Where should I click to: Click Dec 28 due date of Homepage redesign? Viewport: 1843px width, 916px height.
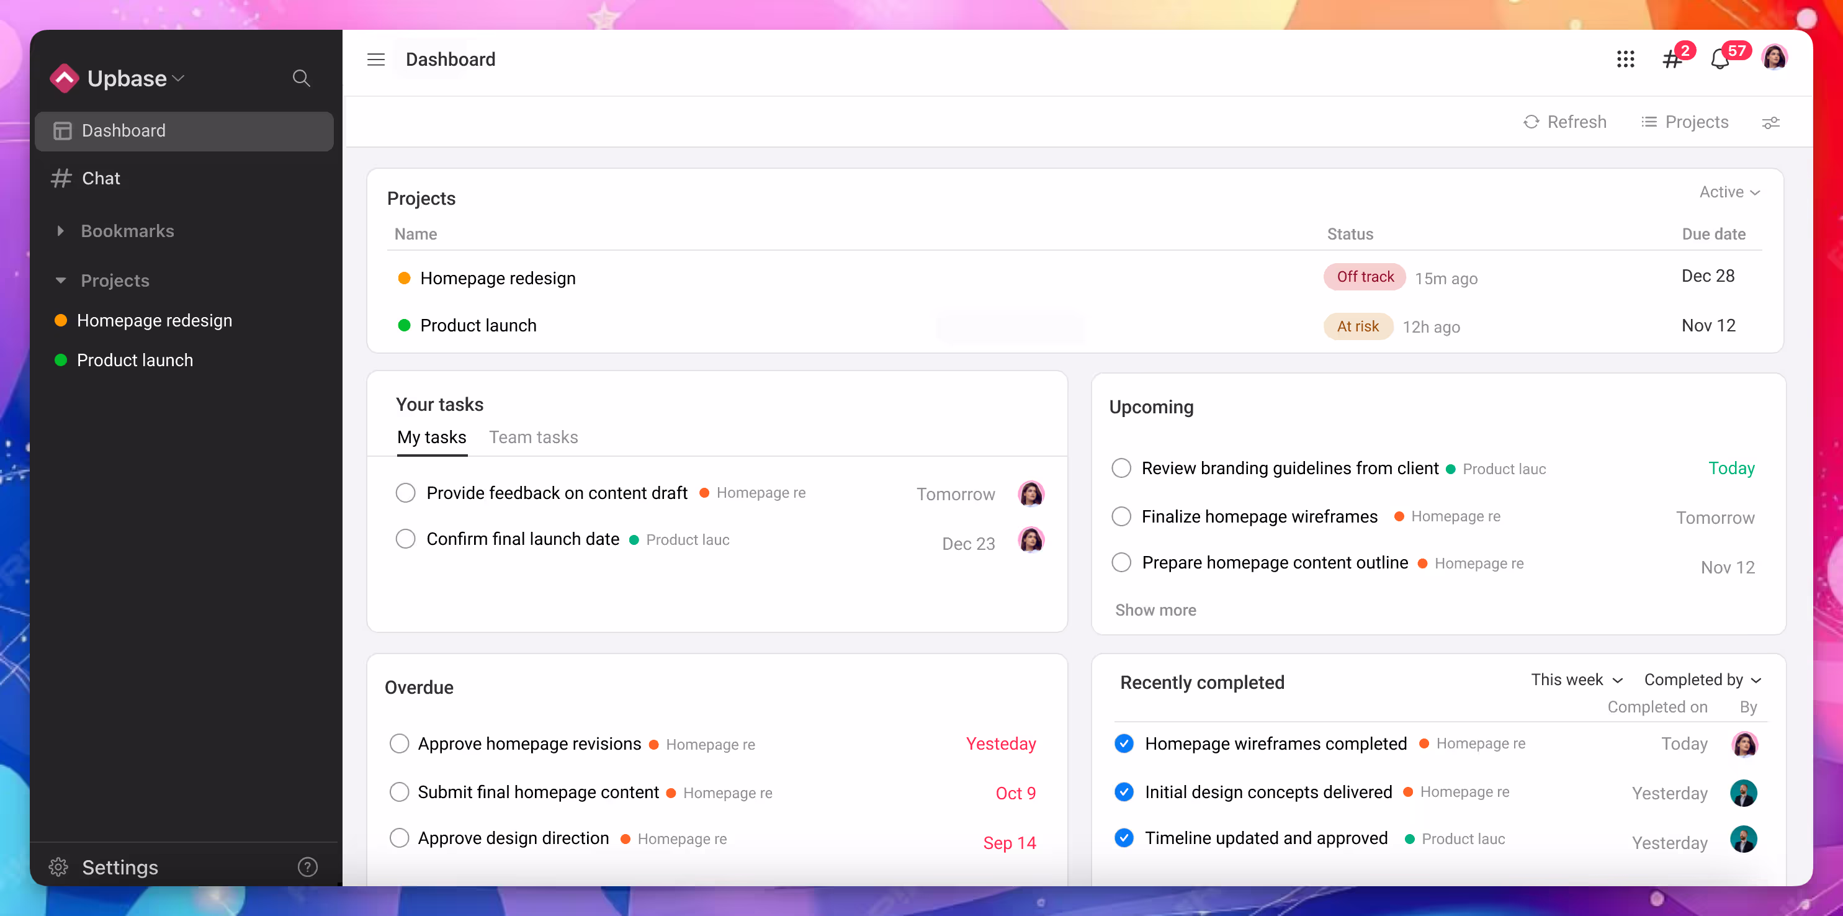pos(1707,276)
